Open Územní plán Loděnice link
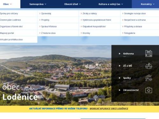The height and width of the screenshot is (119, 159). click(x=10, y=20)
